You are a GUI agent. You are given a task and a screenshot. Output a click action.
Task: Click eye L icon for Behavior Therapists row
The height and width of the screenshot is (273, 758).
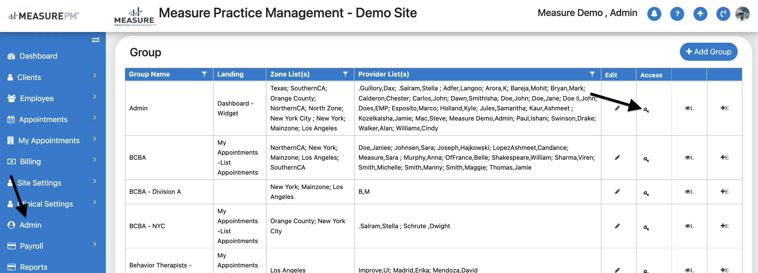tap(689, 270)
